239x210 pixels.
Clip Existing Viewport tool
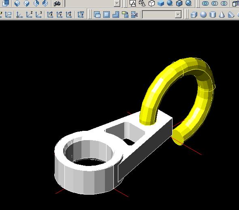(134, 15)
